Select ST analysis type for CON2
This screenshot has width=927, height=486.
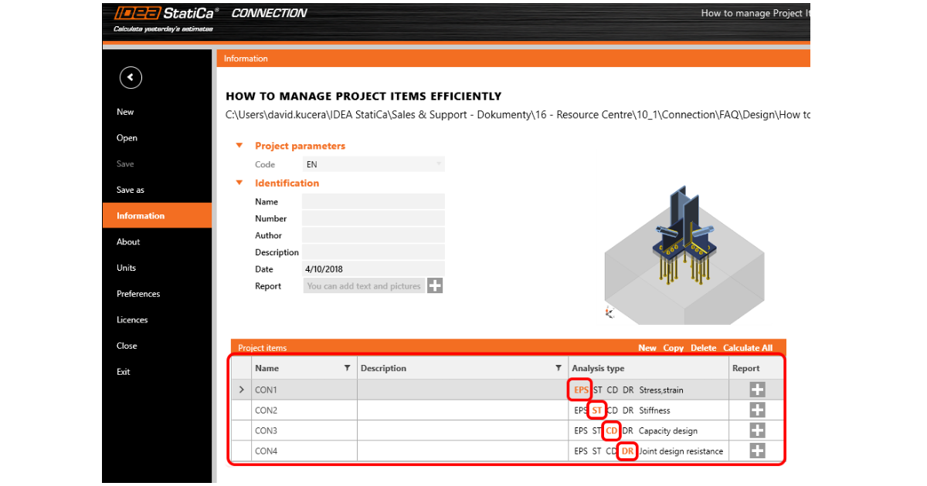(x=596, y=410)
